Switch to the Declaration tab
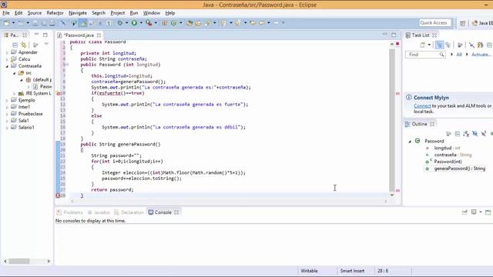 coord(129,212)
